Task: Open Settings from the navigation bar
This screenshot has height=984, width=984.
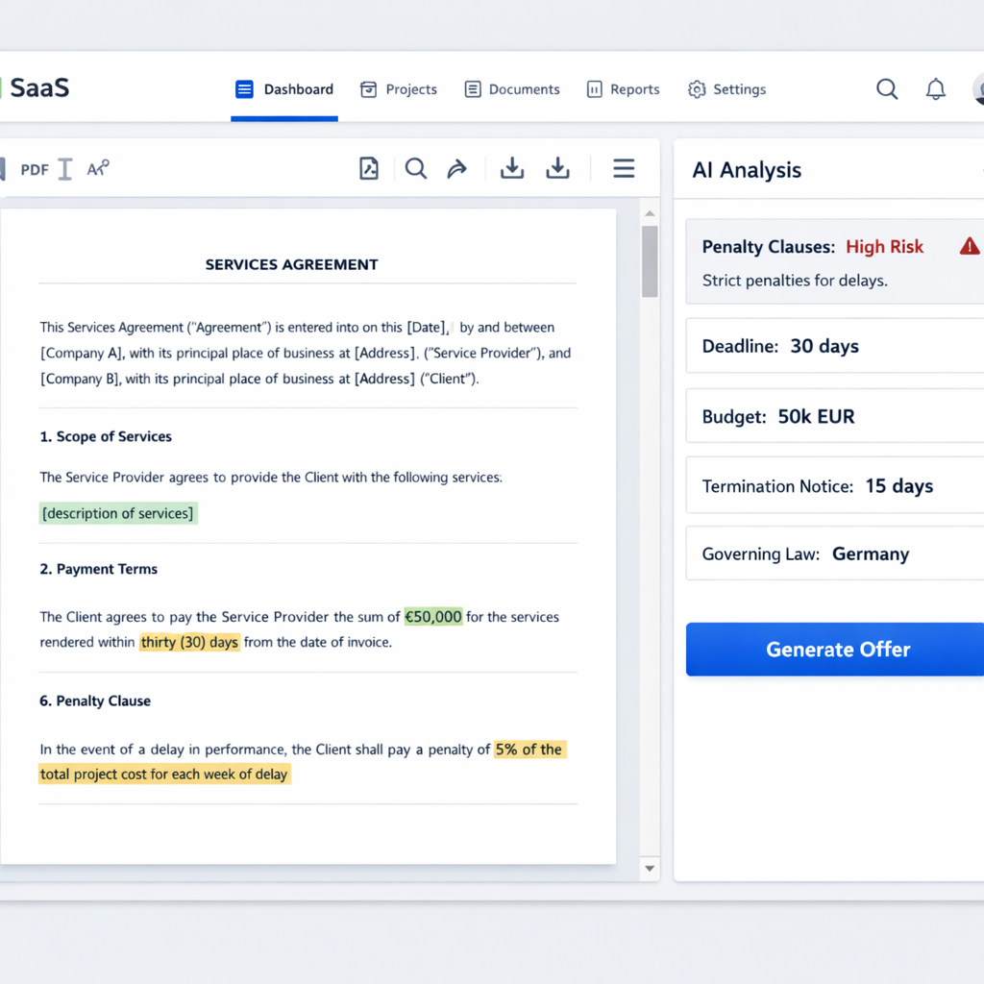Action: (726, 88)
